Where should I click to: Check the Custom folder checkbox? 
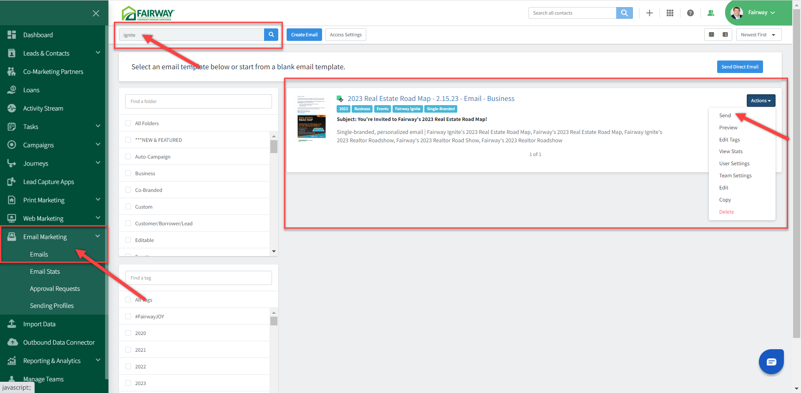[128, 207]
